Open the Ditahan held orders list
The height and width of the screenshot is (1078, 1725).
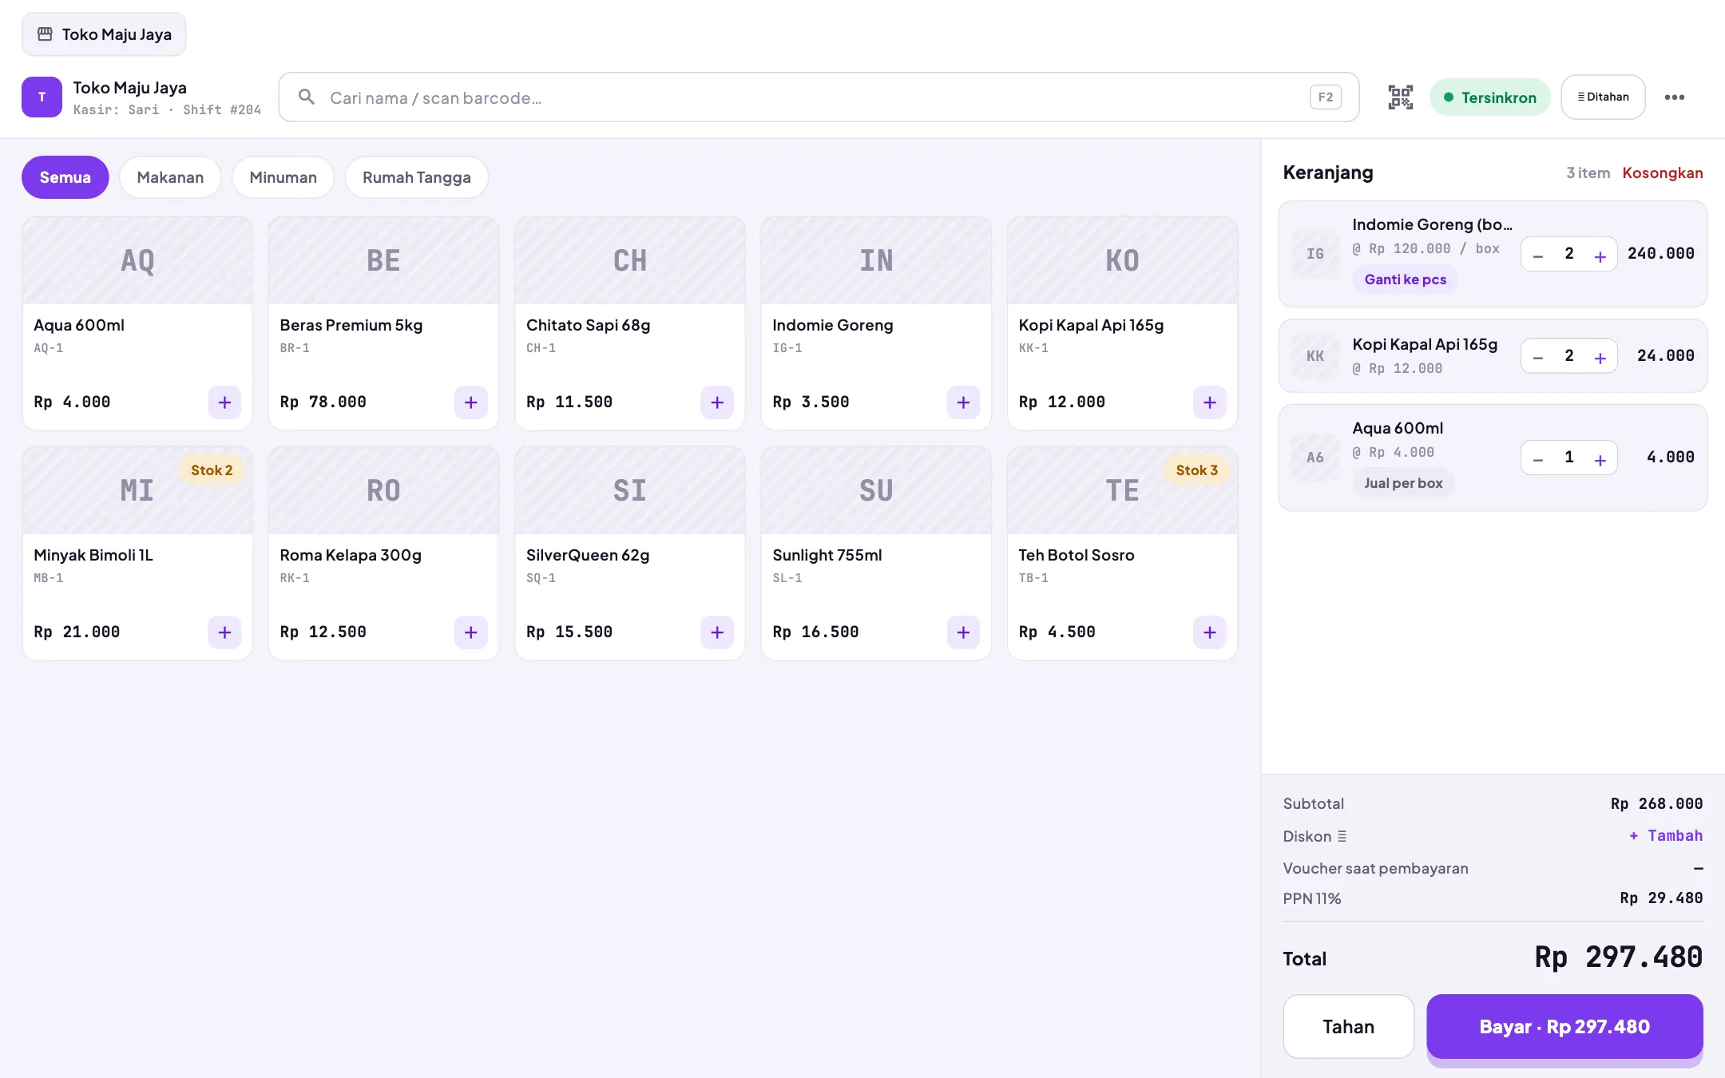1603,97
